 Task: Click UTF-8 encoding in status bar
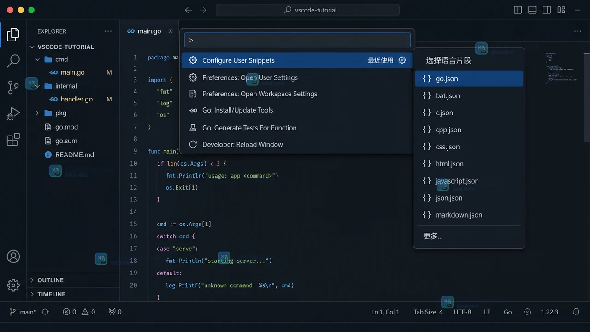[x=462, y=312]
